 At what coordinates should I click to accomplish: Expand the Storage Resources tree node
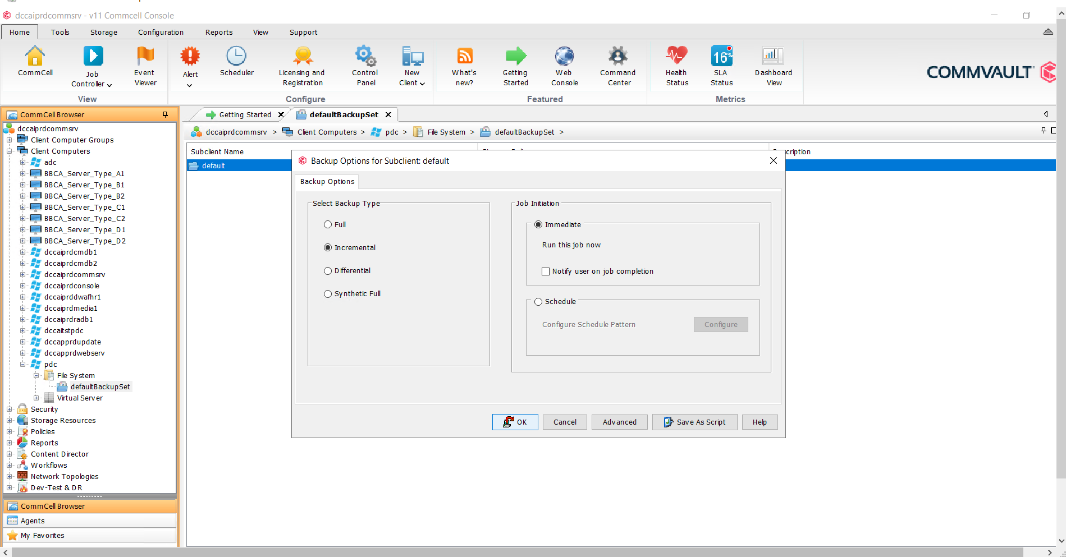pos(9,421)
